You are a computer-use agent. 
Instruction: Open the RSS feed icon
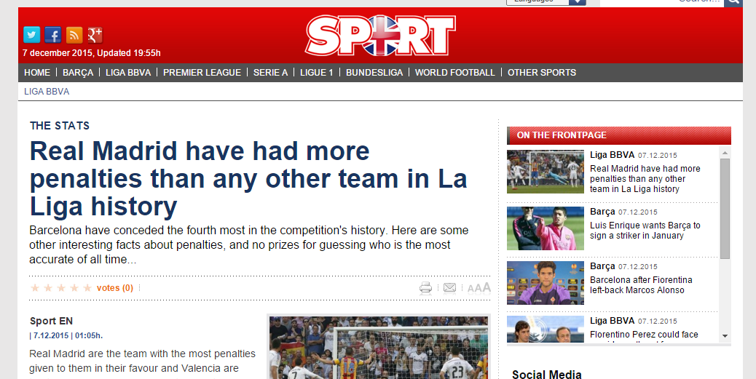(x=74, y=35)
